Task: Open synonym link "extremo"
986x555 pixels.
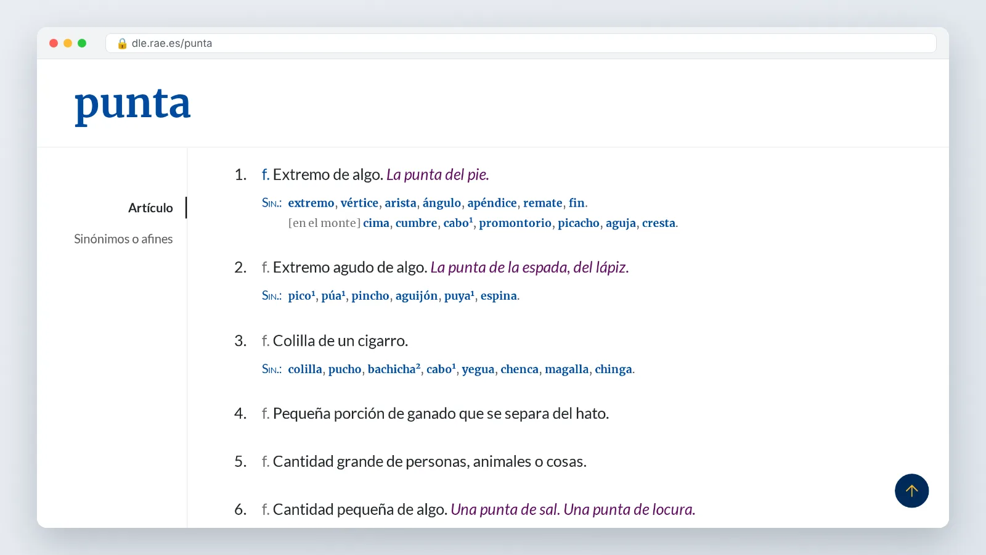Action: 311,203
